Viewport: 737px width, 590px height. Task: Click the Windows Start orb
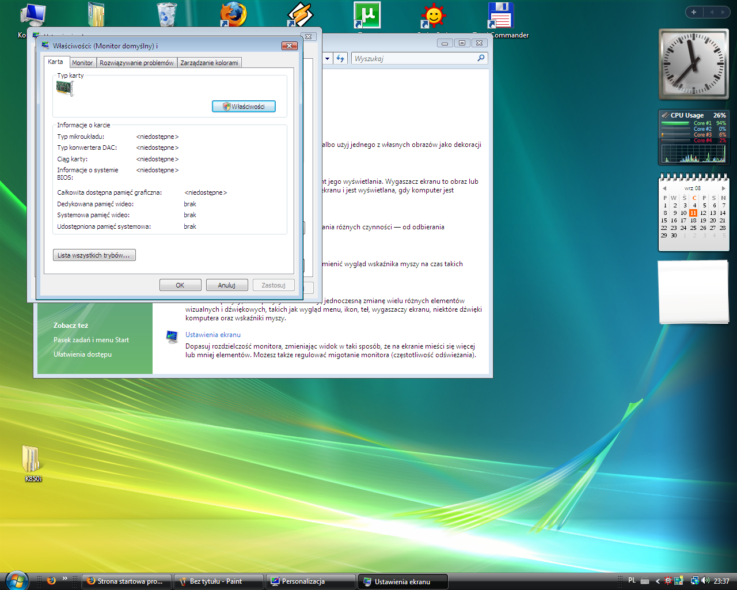click(x=16, y=581)
